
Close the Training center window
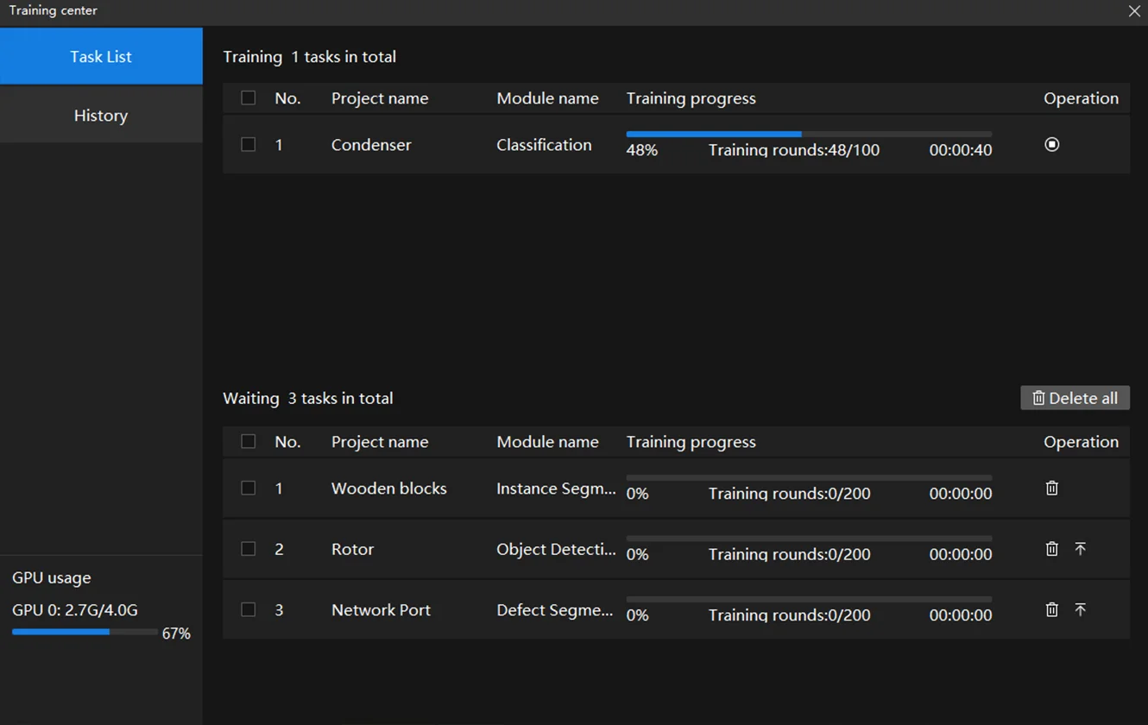pos(1134,11)
